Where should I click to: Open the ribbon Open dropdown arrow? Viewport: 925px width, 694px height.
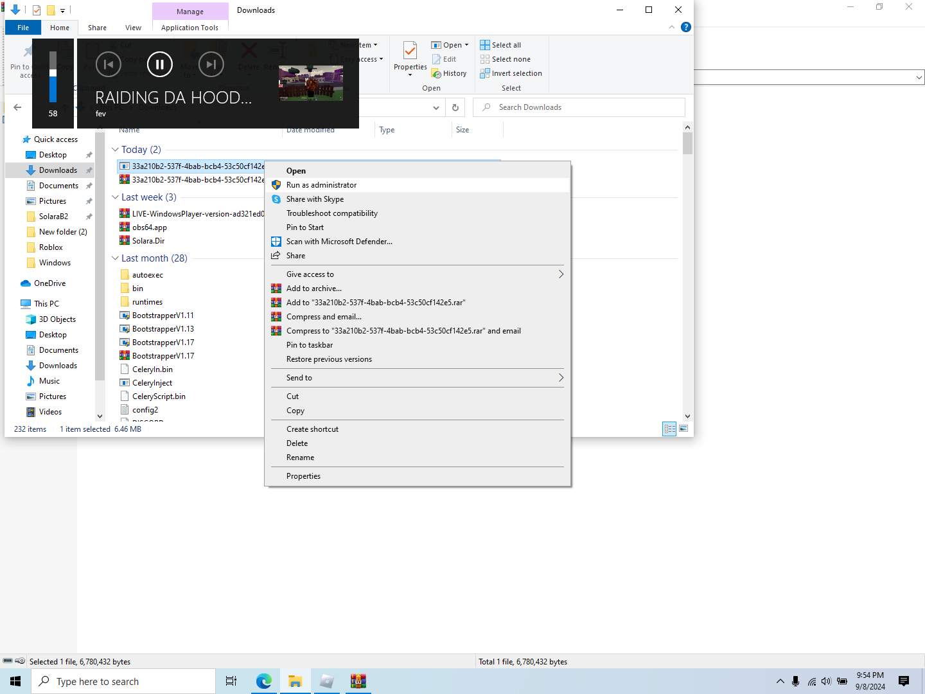[x=466, y=45]
